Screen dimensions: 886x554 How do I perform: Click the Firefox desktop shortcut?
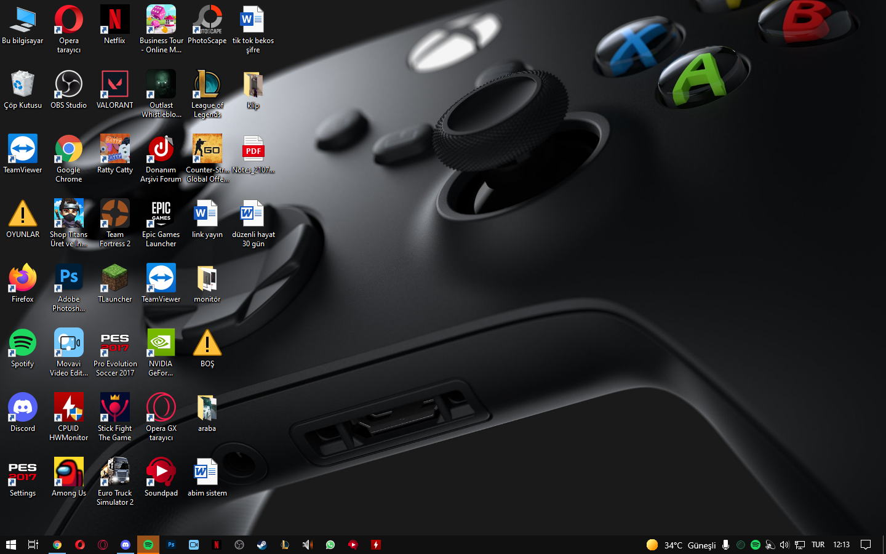point(23,284)
